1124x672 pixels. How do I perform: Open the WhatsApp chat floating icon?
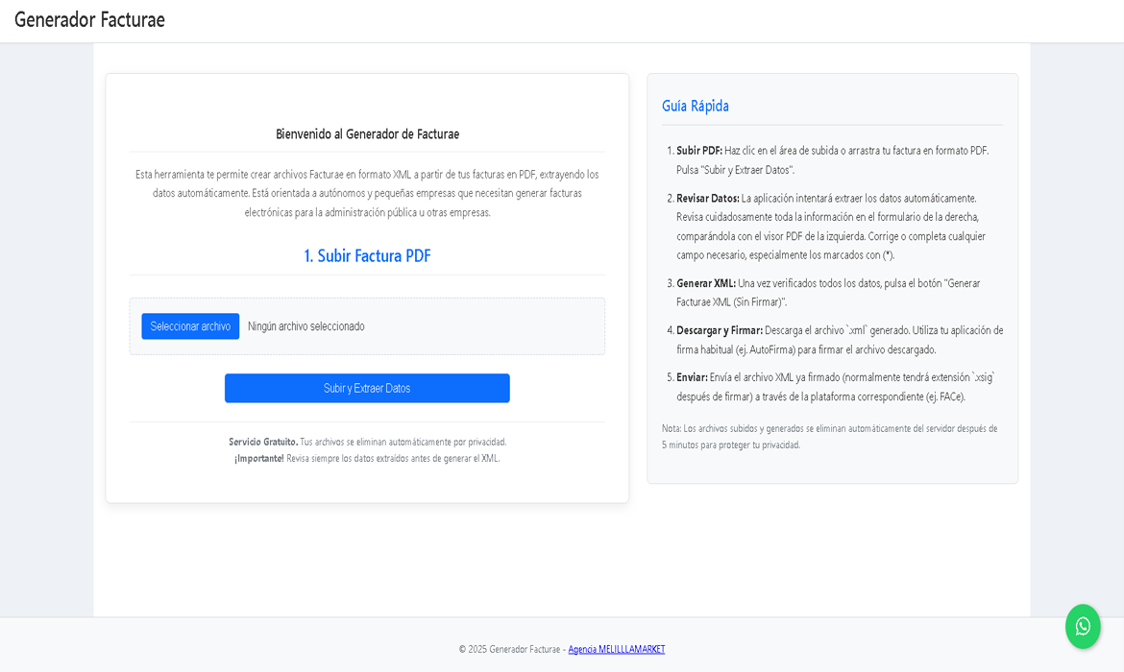[x=1083, y=626]
